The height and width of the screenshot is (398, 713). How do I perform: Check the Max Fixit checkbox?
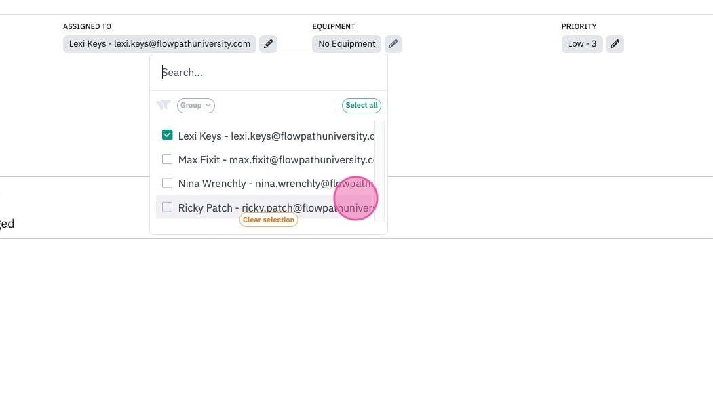coord(168,159)
